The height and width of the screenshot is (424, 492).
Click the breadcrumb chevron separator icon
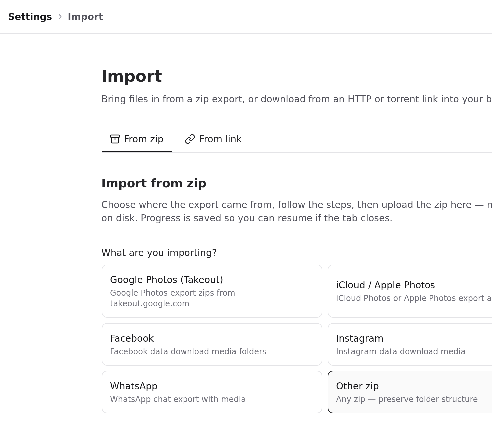[x=60, y=17]
